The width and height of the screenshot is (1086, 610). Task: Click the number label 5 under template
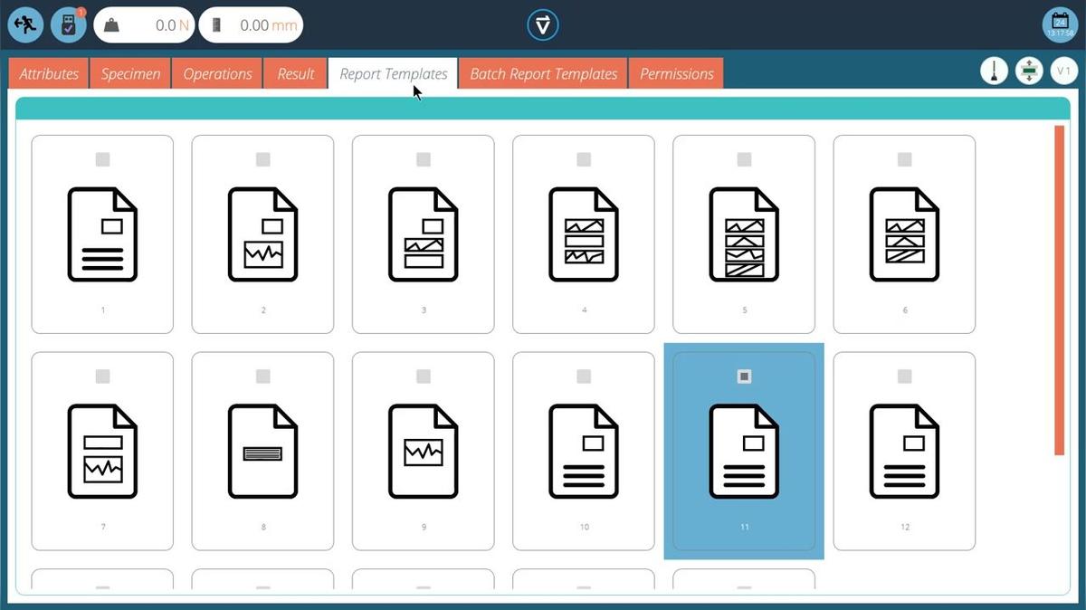pyautogui.click(x=745, y=310)
